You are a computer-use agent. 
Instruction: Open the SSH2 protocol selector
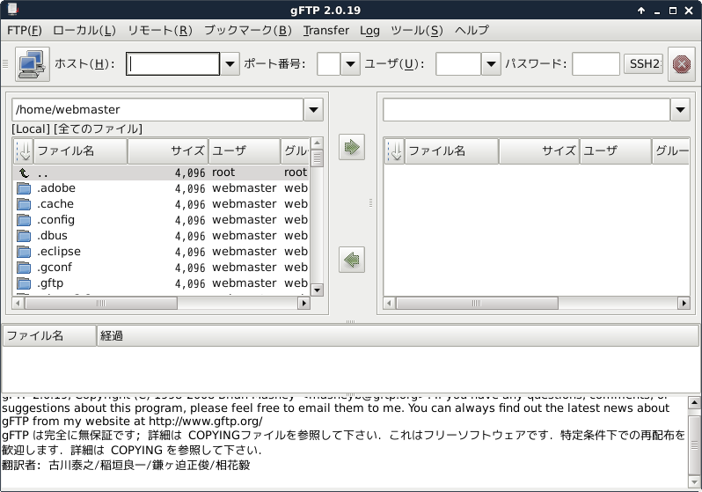tap(643, 63)
